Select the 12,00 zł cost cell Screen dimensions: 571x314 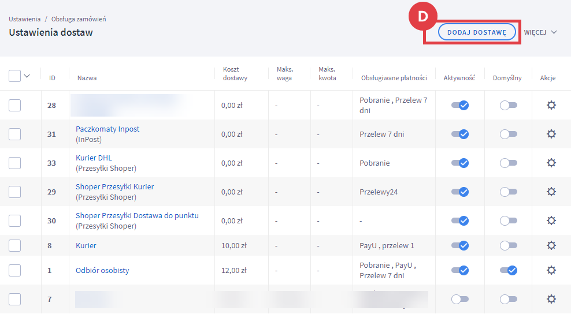click(234, 270)
